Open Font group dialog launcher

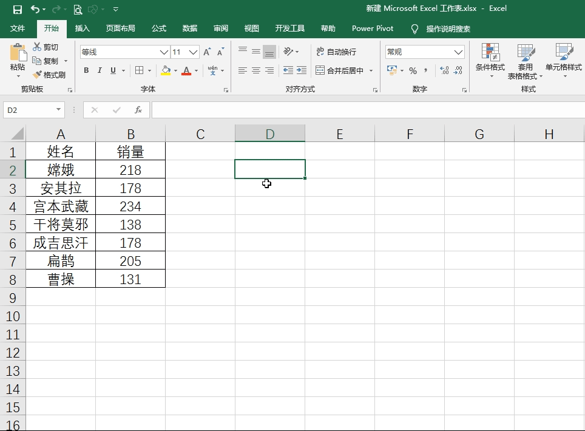click(x=226, y=90)
